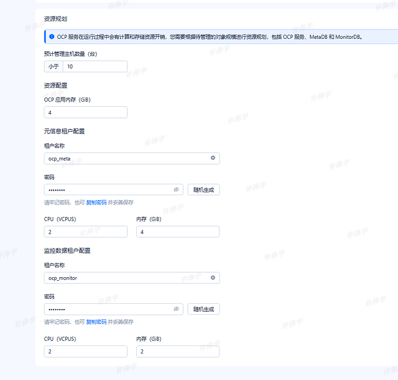Focus the host count field showing 10
Screen dimensions: 398x380
[95, 66]
